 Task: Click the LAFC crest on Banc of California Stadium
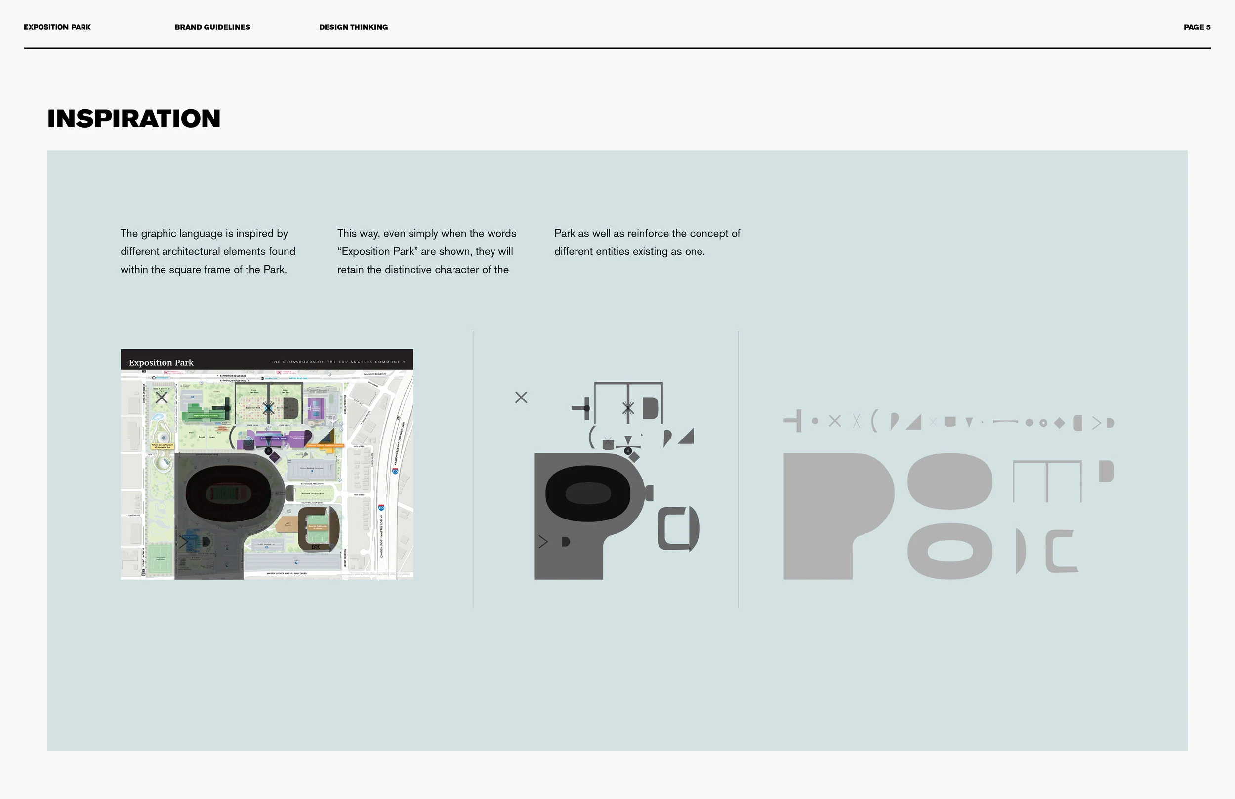click(317, 546)
